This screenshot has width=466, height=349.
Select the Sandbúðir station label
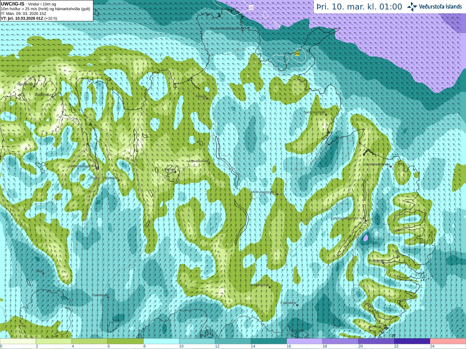click(100, 295)
